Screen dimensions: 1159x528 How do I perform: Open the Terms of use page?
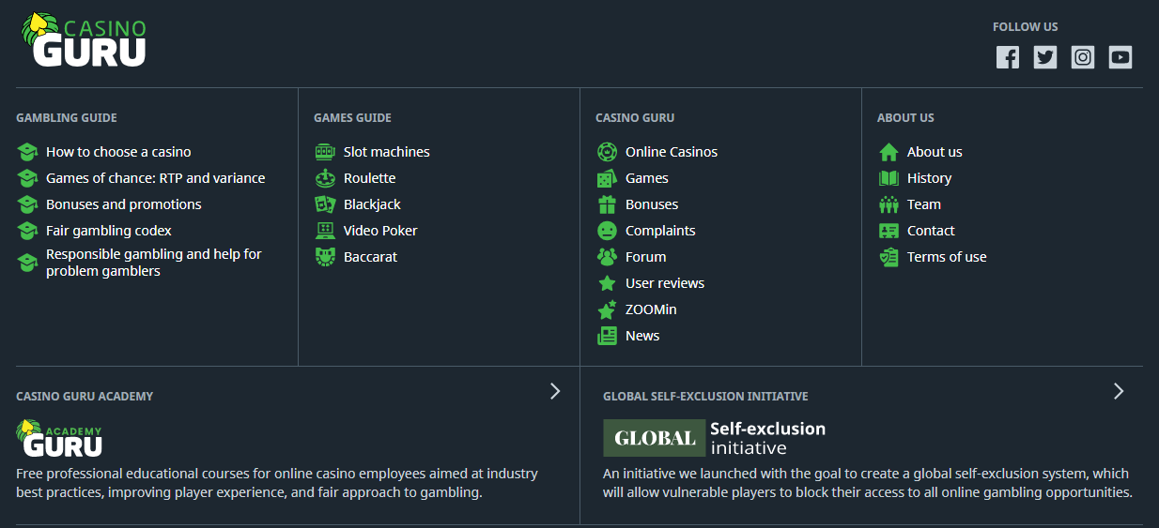947,257
